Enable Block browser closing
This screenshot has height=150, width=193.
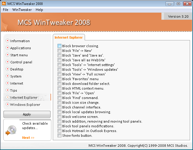pos(59,46)
